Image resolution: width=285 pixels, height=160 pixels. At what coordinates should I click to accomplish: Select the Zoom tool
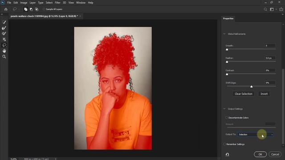tap(4, 57)
